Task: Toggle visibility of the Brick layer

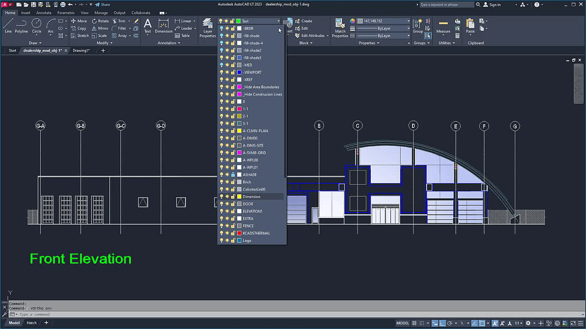Action: point(222,182)
